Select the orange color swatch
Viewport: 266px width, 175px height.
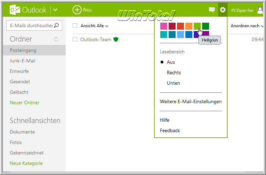189,26
